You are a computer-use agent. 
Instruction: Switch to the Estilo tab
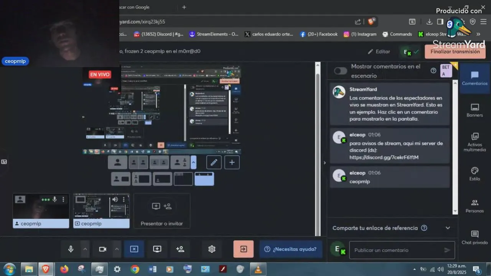(475, 174)
